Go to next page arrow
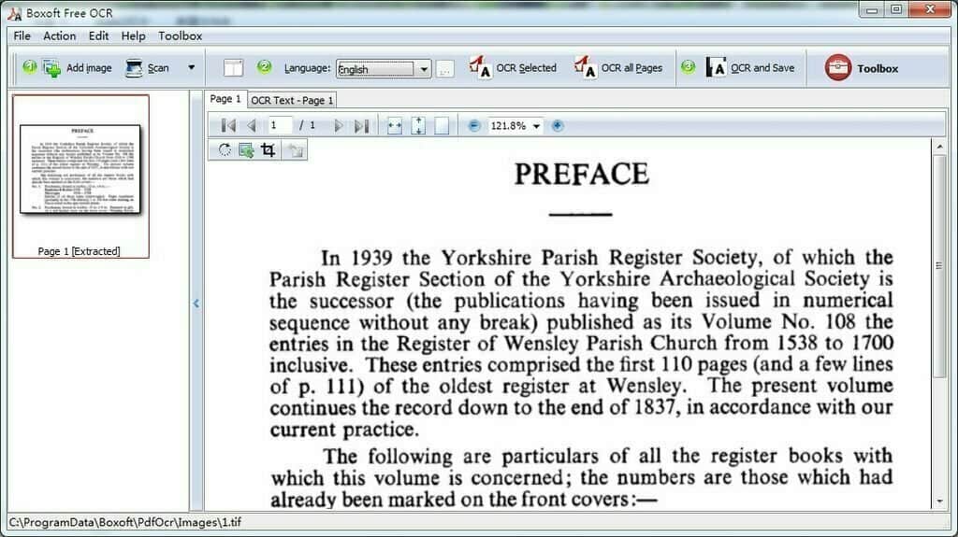 point(339,126)
